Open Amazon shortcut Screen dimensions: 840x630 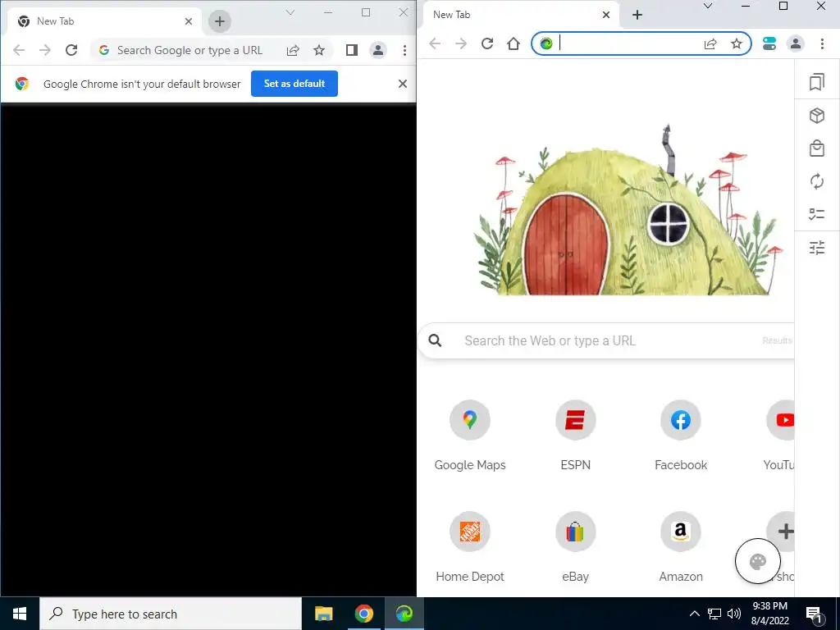[681, 532]
